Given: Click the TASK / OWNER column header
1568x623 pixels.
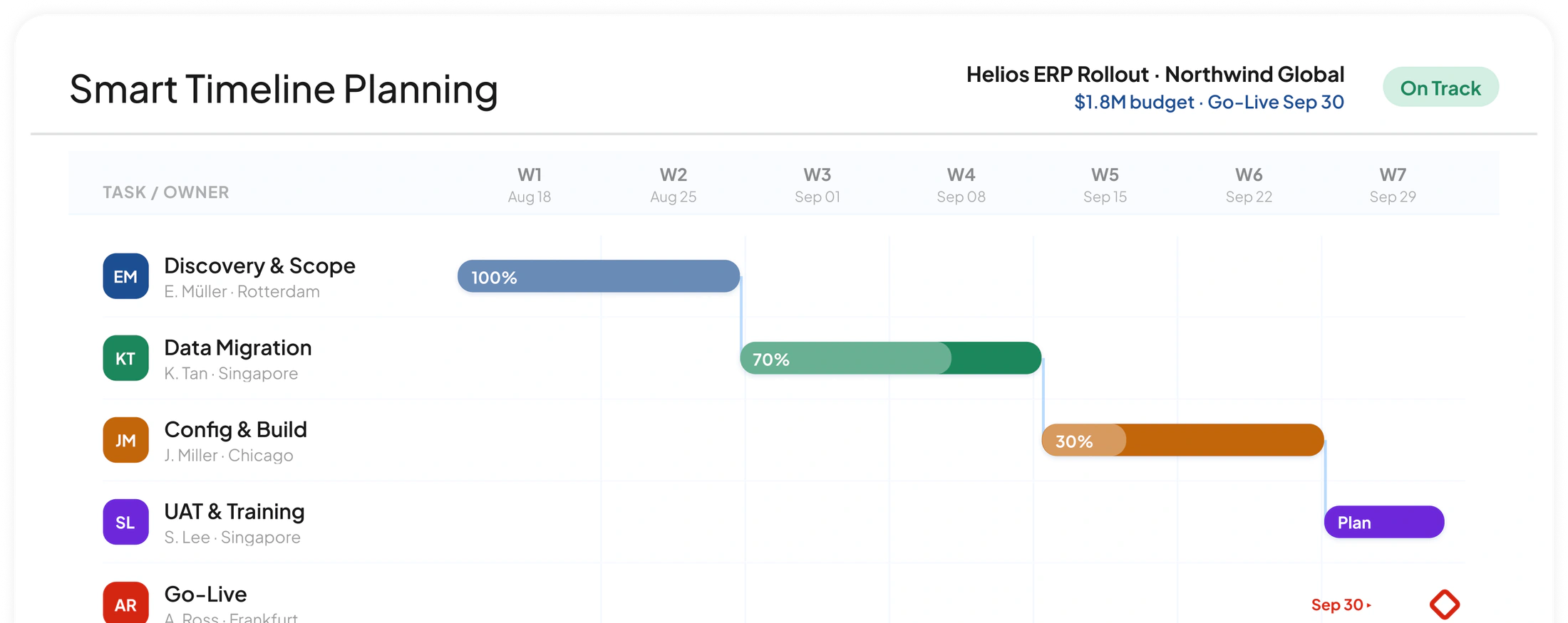Looking at the screenshot, I should (166, 192).
